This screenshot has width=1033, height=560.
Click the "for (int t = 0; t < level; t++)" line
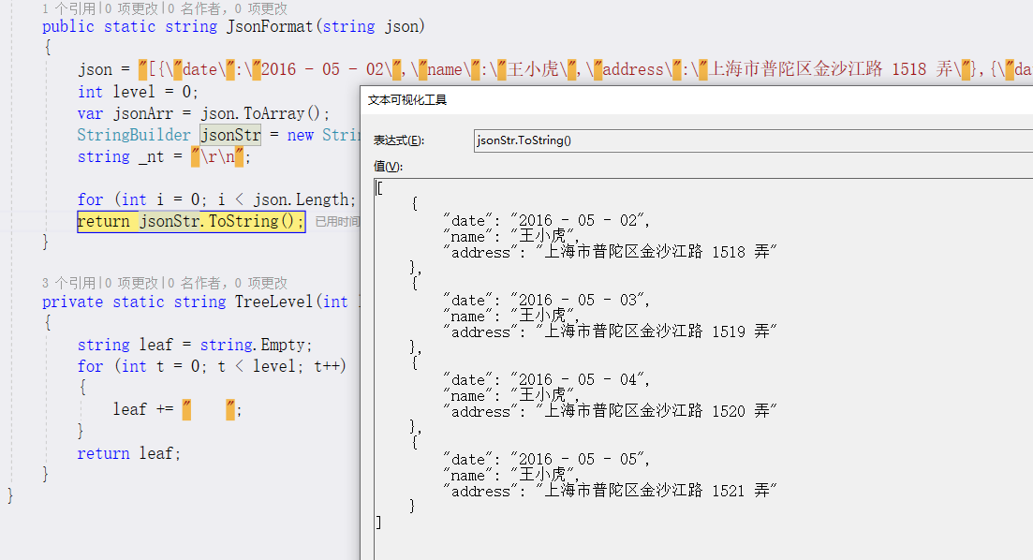(212, 366)
